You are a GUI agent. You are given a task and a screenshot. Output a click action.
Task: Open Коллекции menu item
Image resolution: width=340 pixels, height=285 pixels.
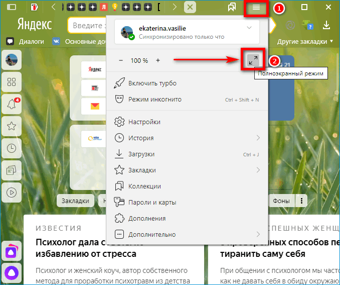pos(187,186)
